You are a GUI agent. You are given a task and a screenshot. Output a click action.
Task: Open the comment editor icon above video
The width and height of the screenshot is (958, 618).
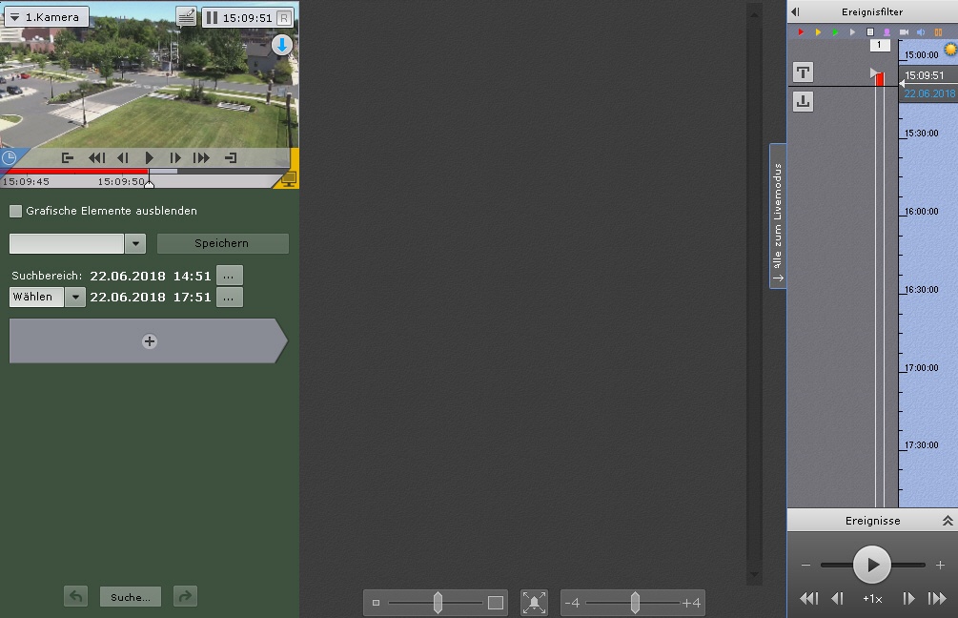pos(187,17)
